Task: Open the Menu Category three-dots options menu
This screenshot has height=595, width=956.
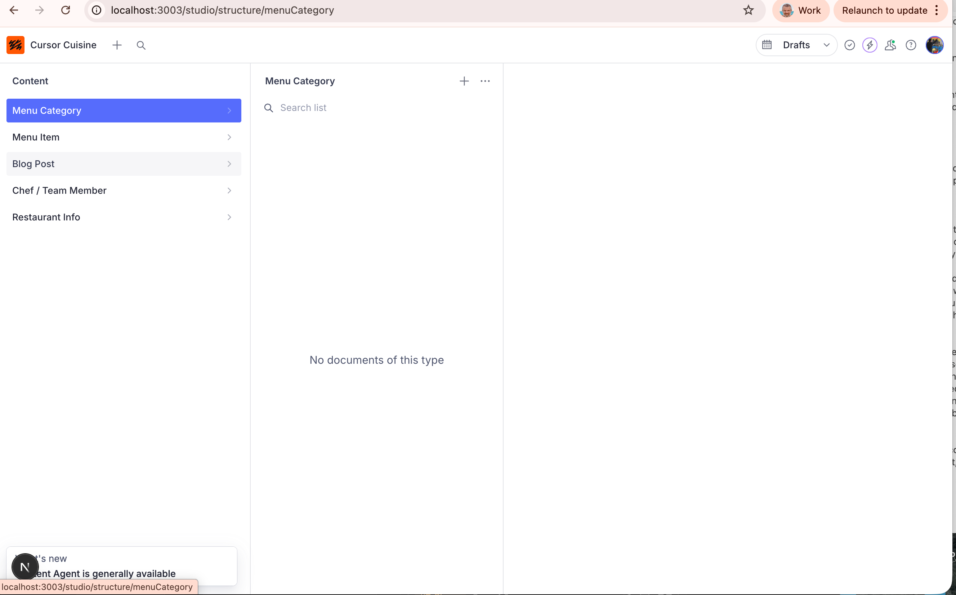Action: pyautogui.click(x=485, y=81)
